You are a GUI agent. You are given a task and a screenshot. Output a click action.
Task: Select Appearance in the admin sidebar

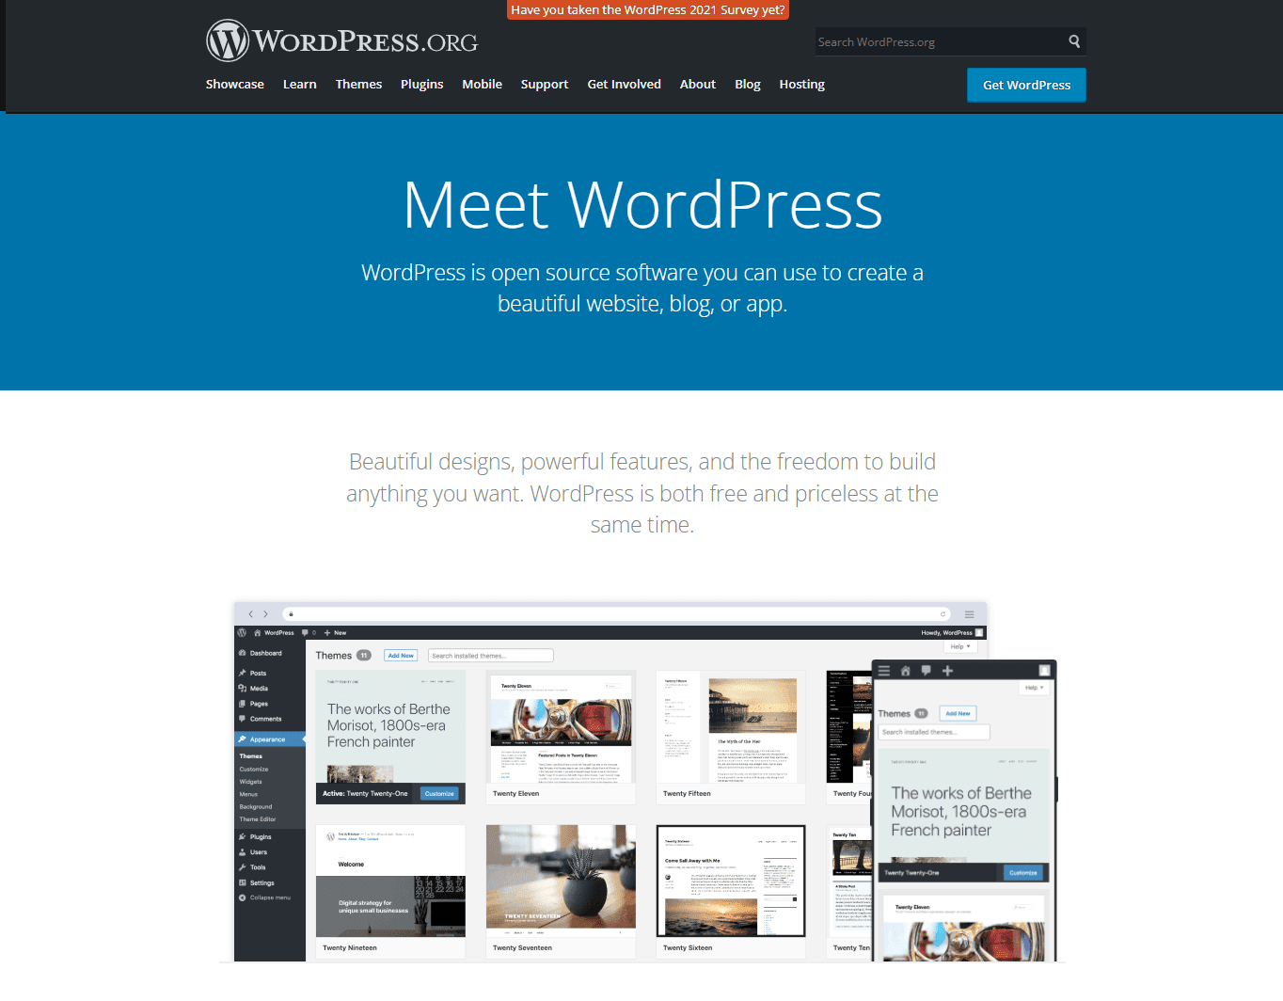269,739
